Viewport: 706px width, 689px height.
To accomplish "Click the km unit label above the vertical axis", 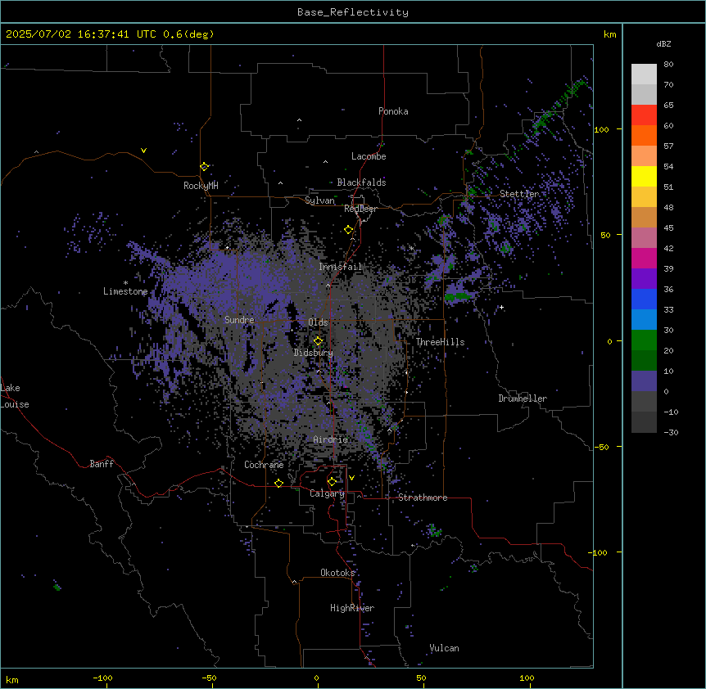I will click(610, 34).
